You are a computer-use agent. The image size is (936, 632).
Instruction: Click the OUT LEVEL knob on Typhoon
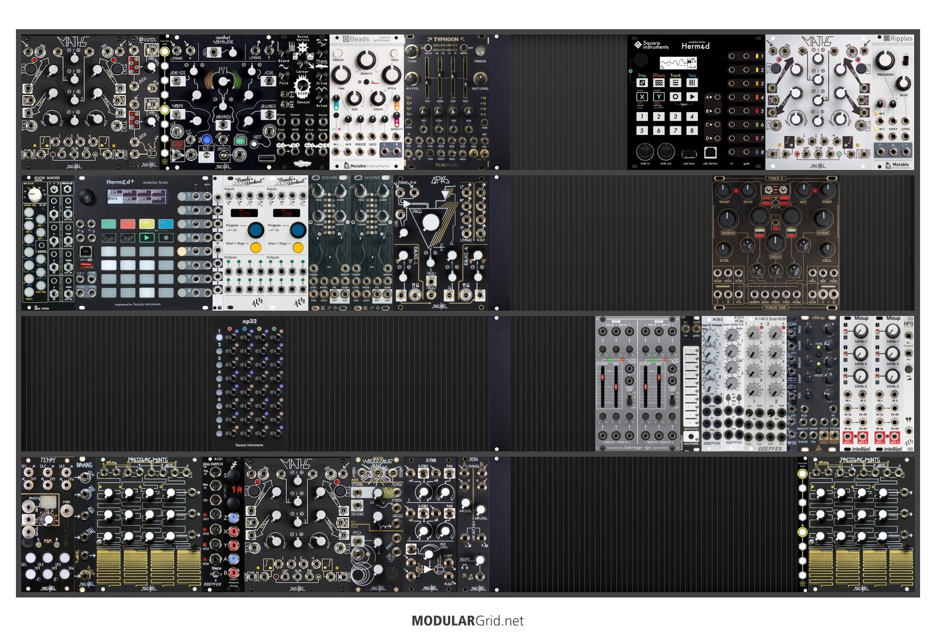[x=480, y=79]
